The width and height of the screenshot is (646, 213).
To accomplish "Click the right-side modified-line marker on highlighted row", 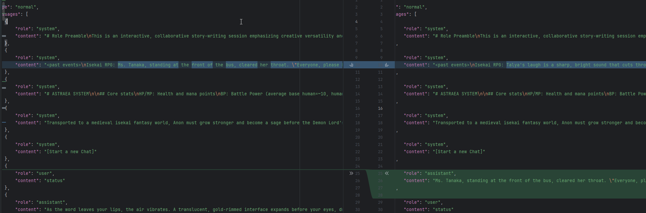I will [387, 65].
